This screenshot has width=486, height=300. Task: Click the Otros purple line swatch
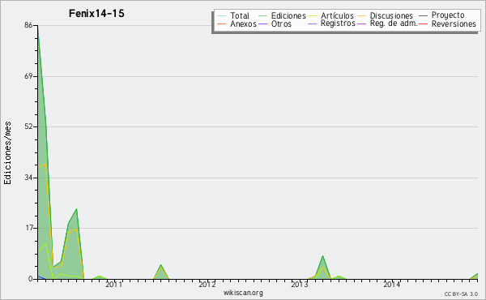[262, 24]
